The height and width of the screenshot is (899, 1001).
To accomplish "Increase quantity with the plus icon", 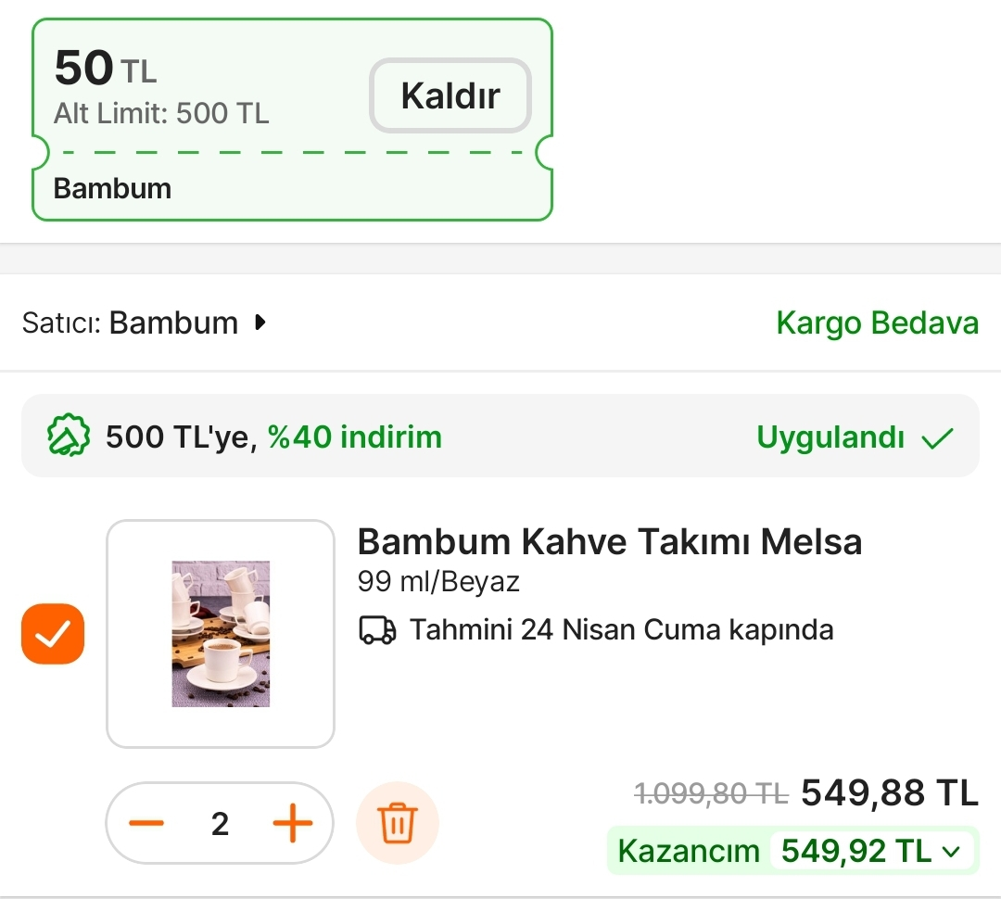I will coord(293,823).
